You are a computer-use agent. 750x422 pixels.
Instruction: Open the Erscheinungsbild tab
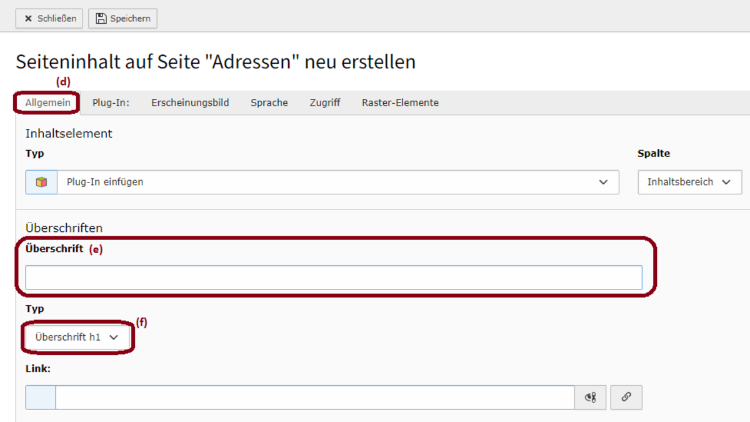coord(190,103)
